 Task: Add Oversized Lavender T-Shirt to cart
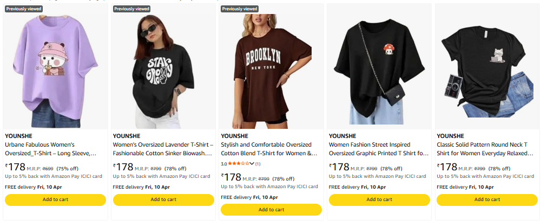click(163, 199)
